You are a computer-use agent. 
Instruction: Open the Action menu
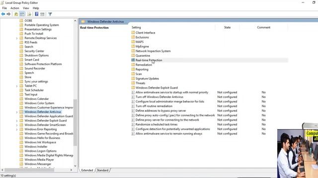[x=14, y=8]
